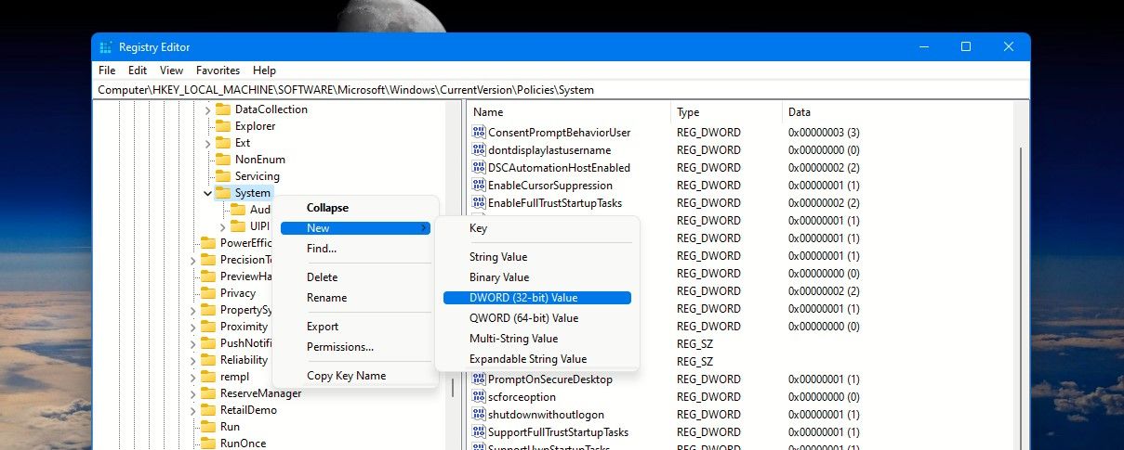
Task: Select Copy Key Name option
Action: (346, 376)
